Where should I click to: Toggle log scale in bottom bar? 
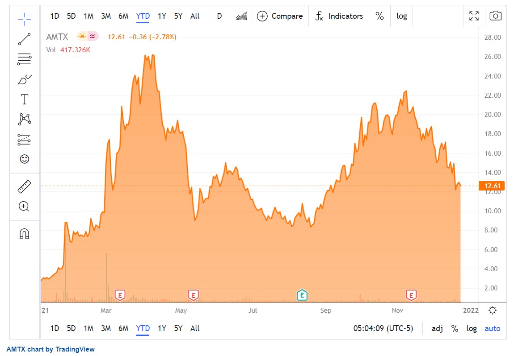click(x=472, y=328)
